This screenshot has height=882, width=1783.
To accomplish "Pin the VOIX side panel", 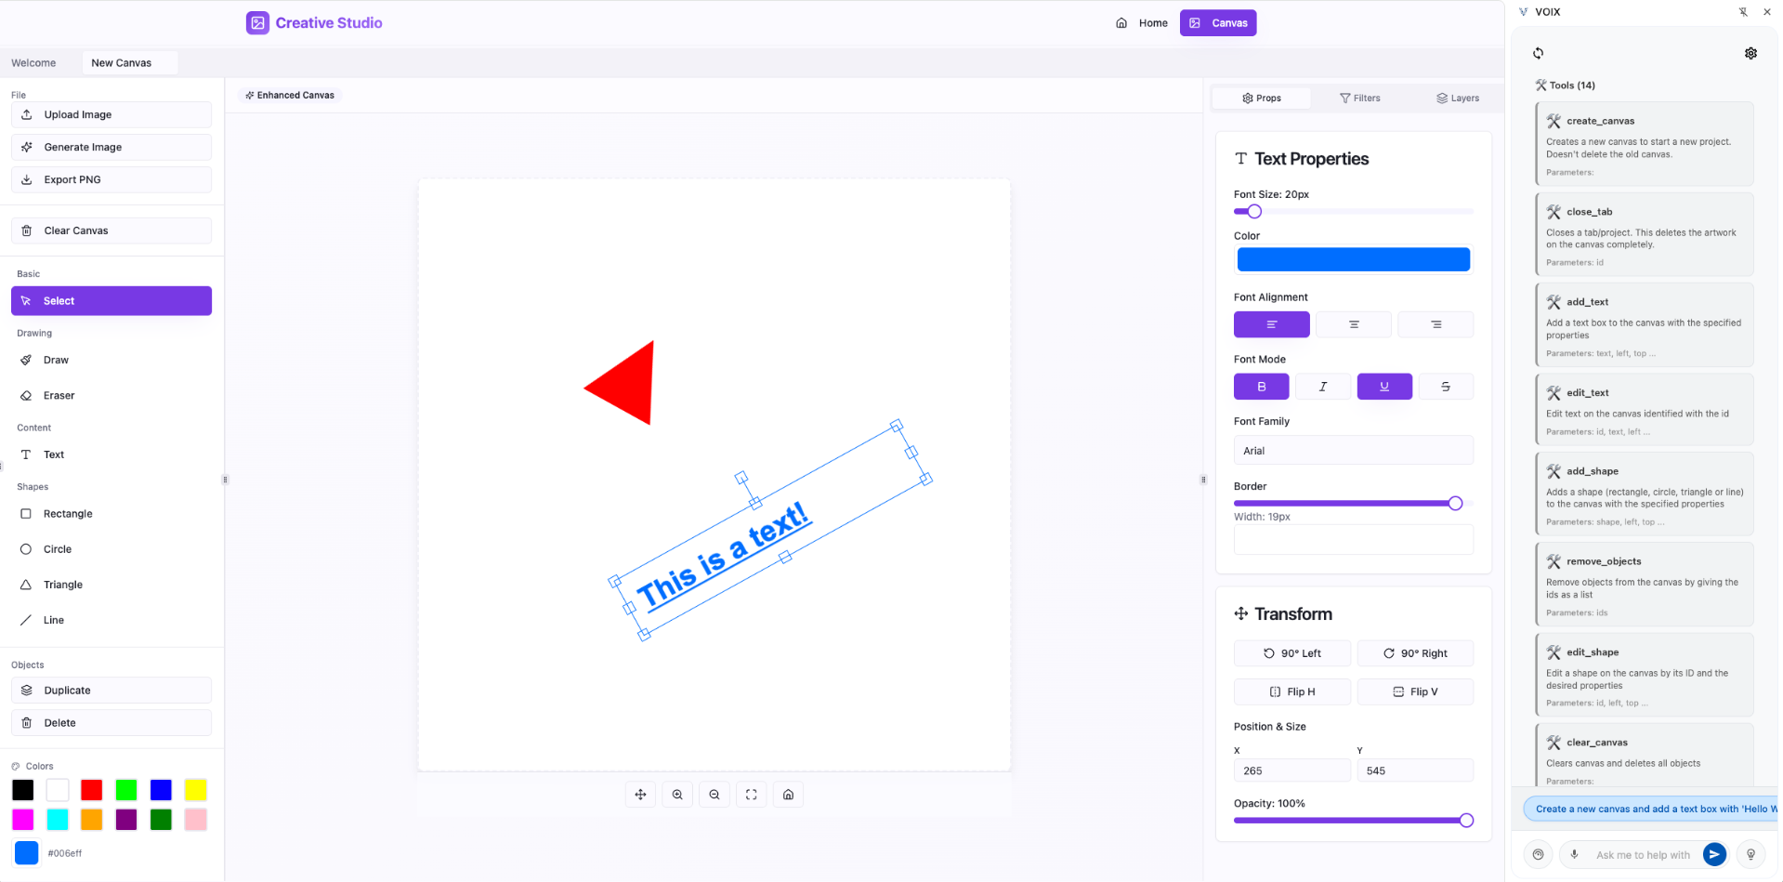I will coord(1743,12).
